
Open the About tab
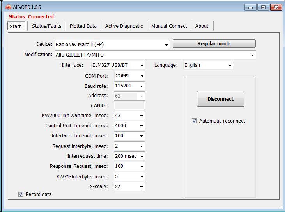click(202, 26)
